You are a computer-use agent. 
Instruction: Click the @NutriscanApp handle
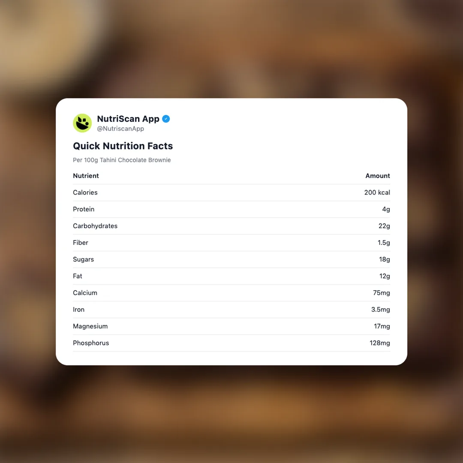click(120, 129)
